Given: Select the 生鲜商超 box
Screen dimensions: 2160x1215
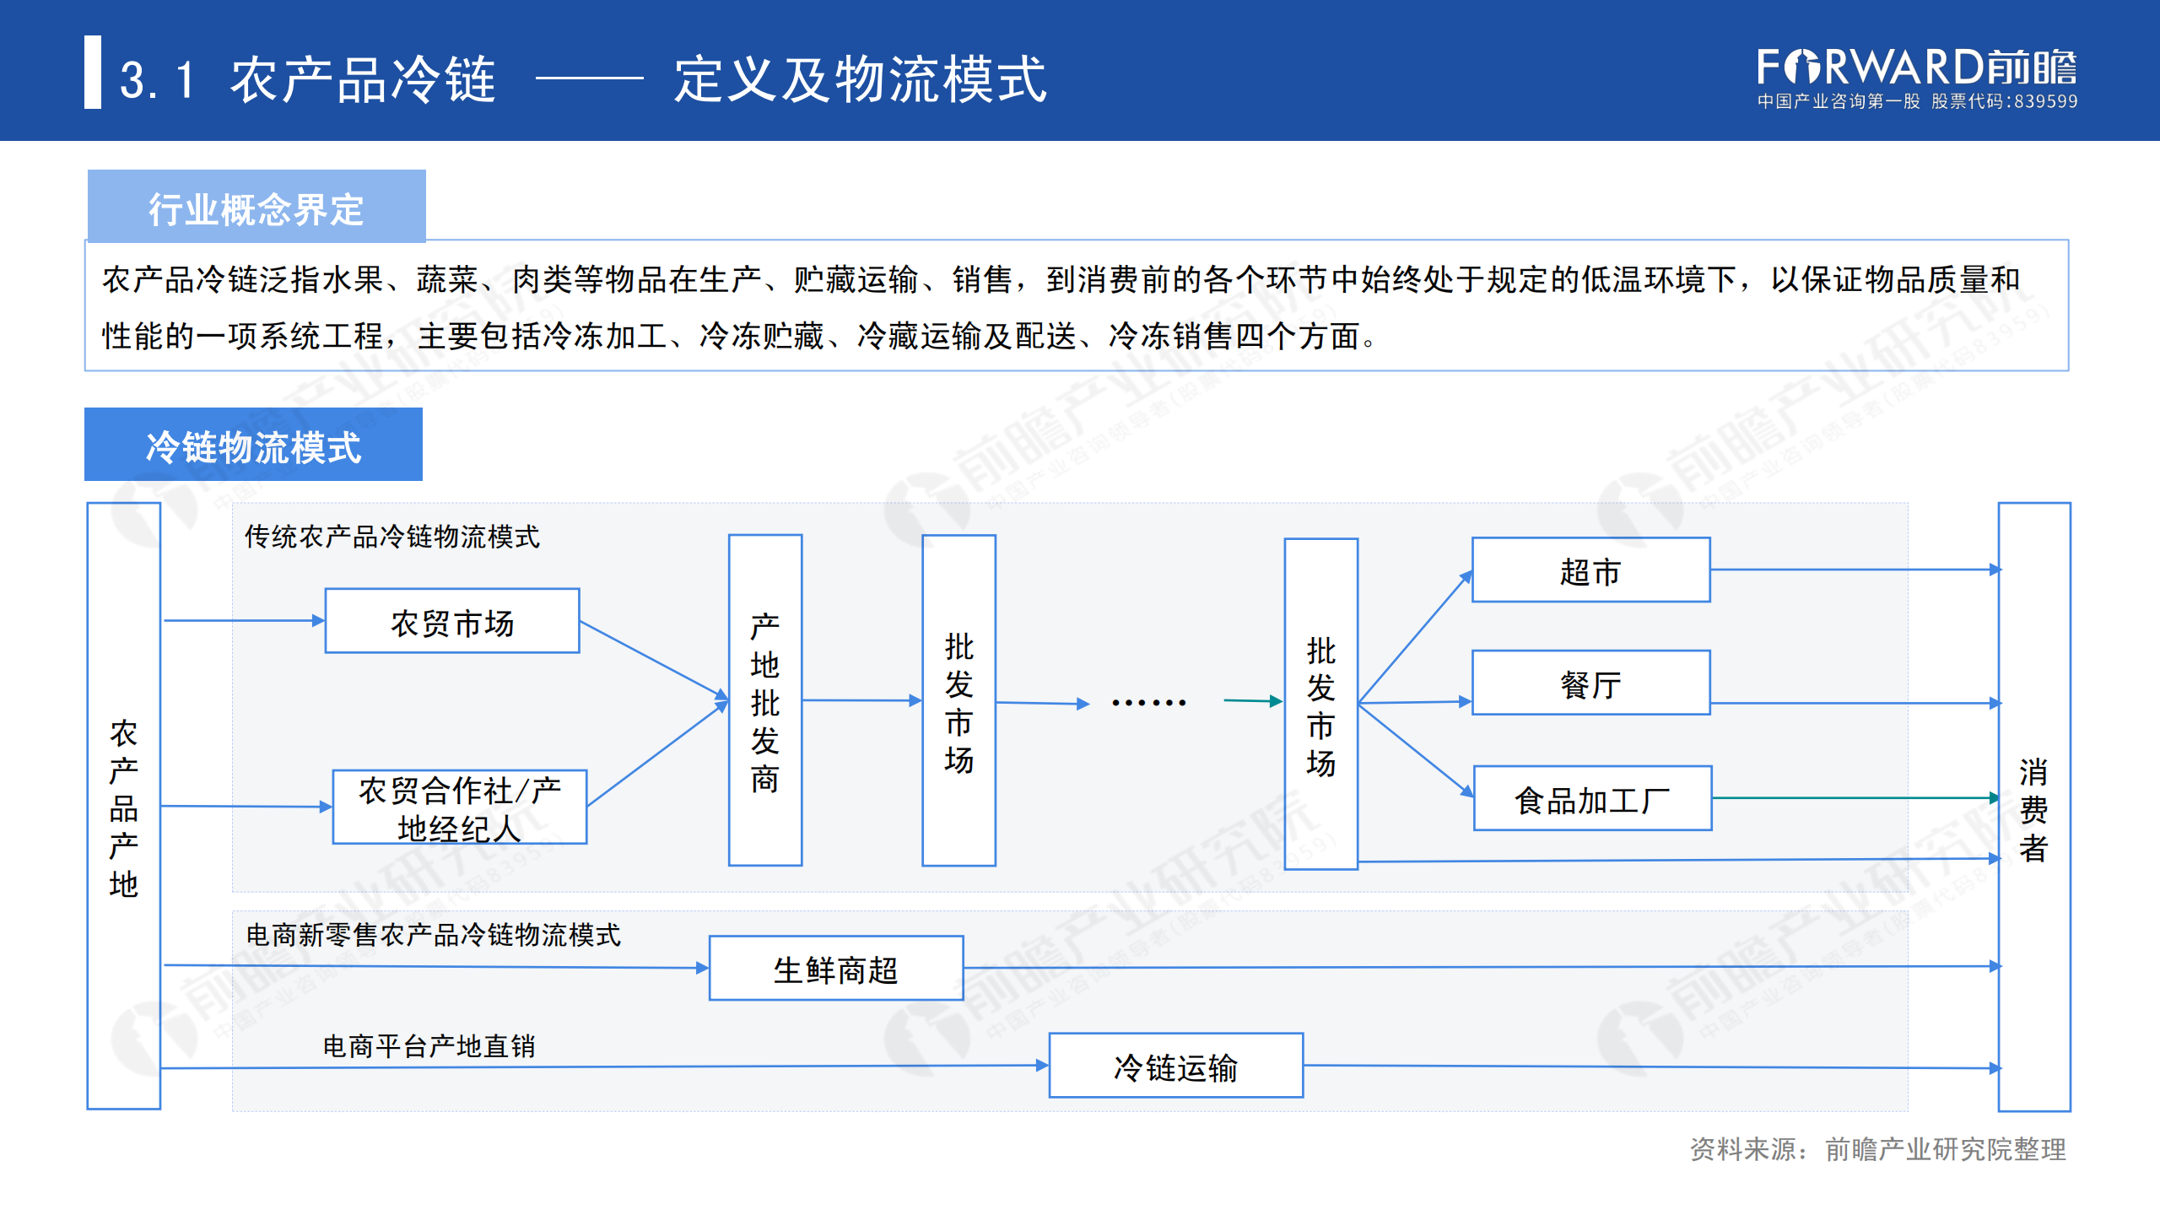Looking at the screenshot, I should tap(836, 969).
